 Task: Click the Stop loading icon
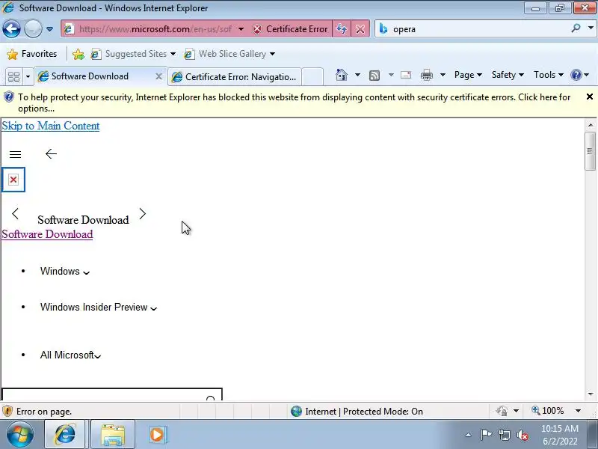[360, 29]
